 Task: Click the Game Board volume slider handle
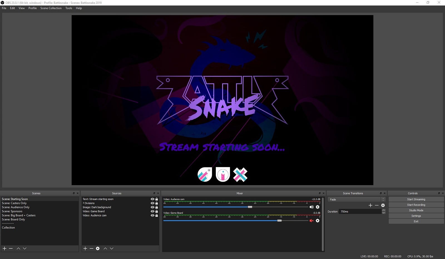pos(280,221)
